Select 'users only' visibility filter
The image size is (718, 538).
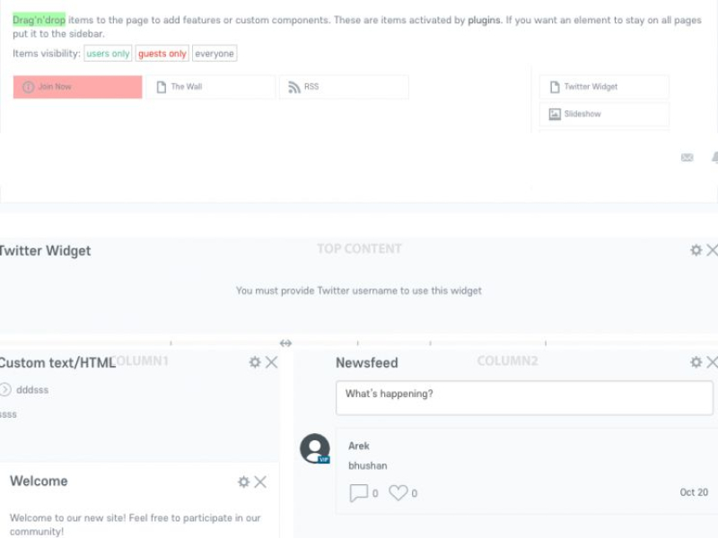pos(108,54)
